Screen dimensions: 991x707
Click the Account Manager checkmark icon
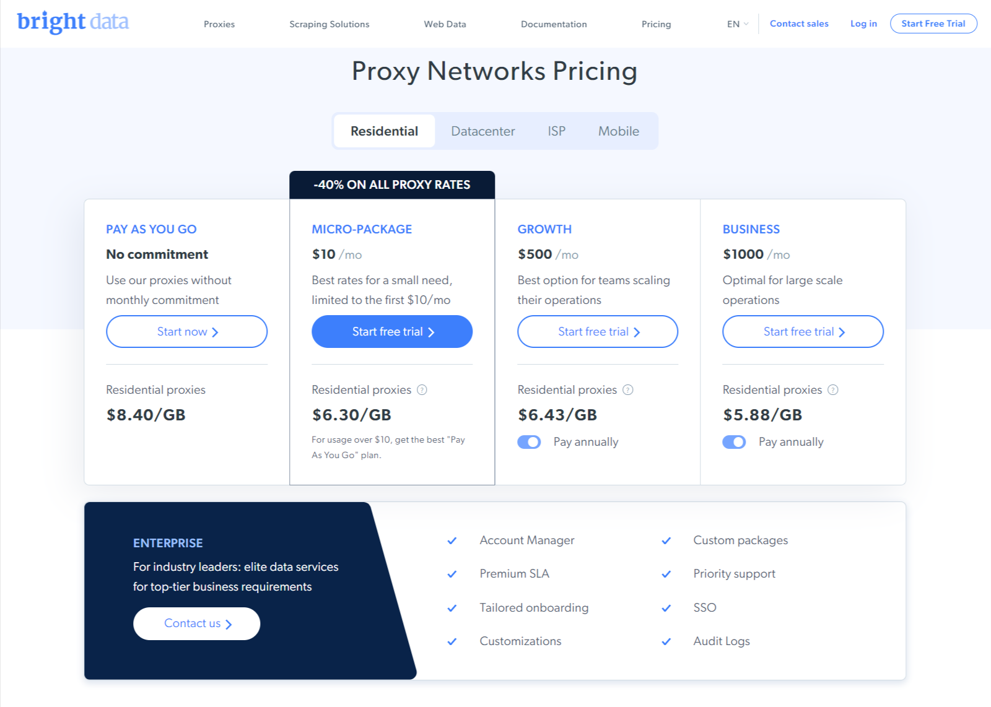(452, 540)
